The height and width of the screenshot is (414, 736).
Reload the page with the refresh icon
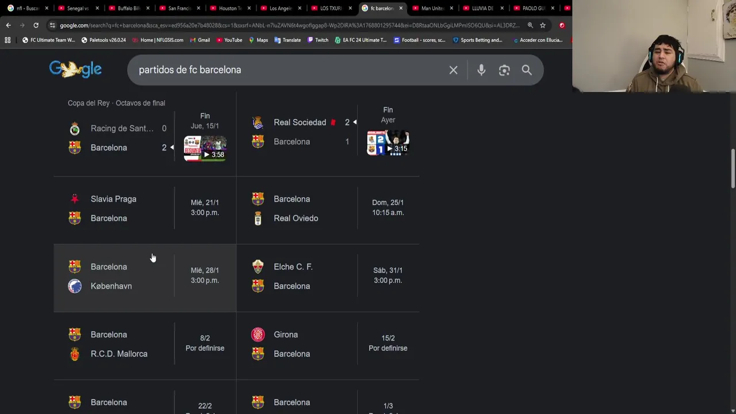(x=36, y=25)
